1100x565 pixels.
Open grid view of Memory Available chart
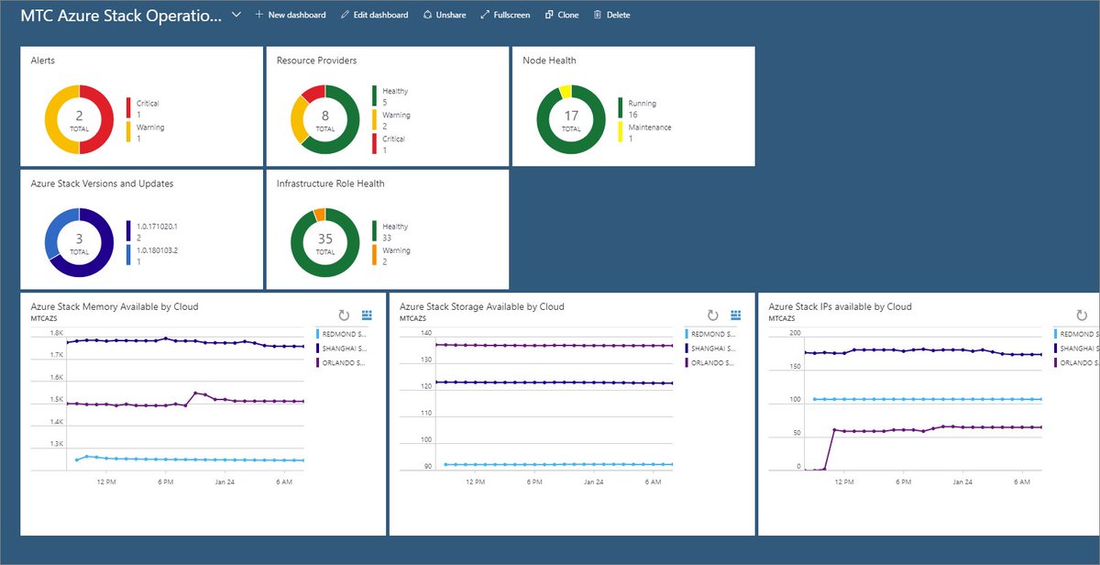tap(366, 315)
